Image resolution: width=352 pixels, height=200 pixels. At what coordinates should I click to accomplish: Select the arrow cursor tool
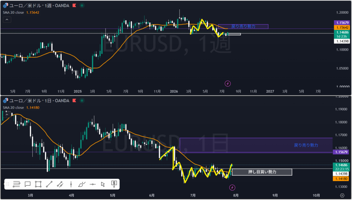tap(103, 184)
